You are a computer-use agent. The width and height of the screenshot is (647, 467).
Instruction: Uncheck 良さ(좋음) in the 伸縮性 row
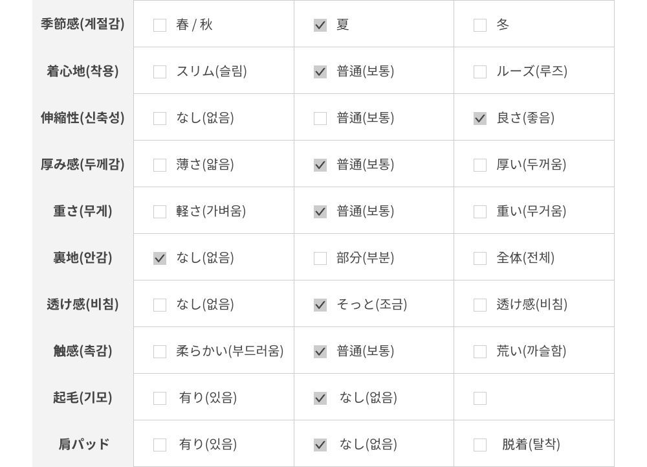point(480,119)
